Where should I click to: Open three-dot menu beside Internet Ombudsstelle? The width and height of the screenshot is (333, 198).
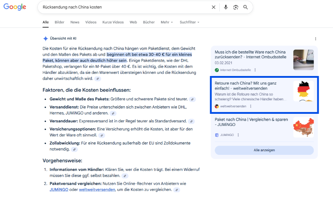click(255, 70)
